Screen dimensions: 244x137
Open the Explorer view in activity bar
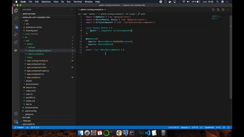click(x=16, y=10)
